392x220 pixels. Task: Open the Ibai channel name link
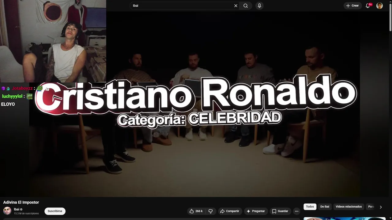pos(17,209)
